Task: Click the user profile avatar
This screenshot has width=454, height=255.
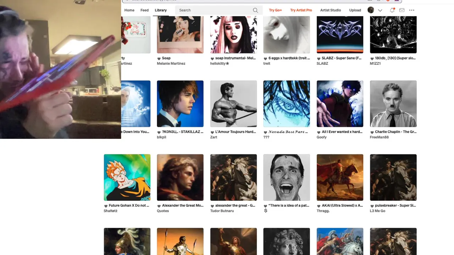Action: 371,10
